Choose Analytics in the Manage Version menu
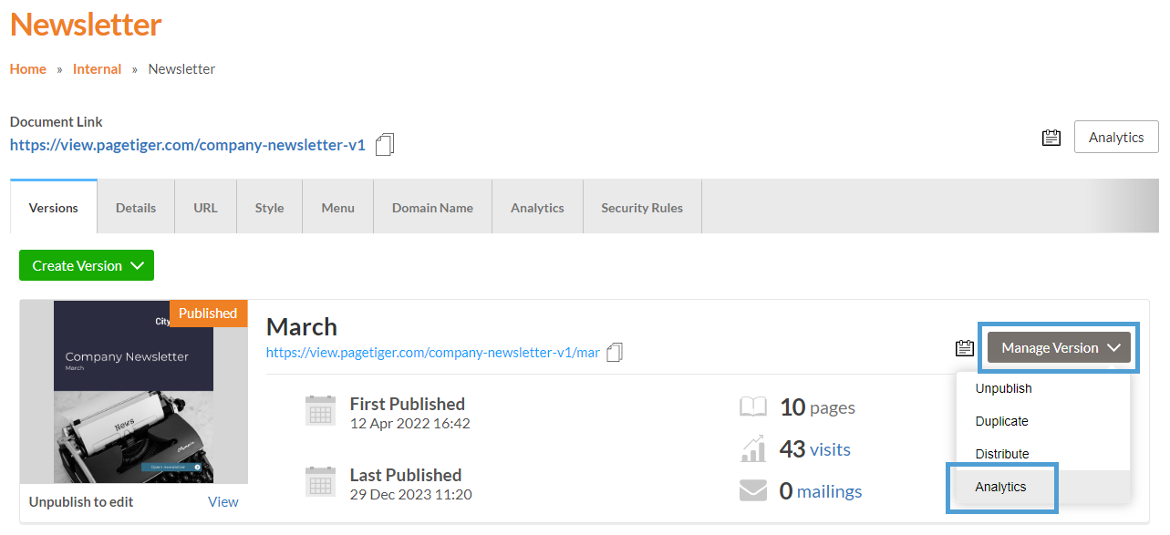This screenshot has height=535, width=1170. click(x=1000, y=487)
